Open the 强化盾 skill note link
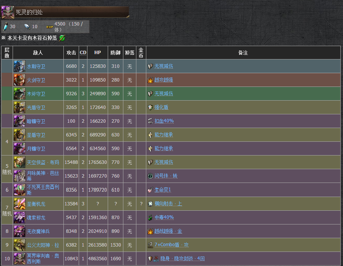This screenshot has height=266, width=343. [161, 107]
